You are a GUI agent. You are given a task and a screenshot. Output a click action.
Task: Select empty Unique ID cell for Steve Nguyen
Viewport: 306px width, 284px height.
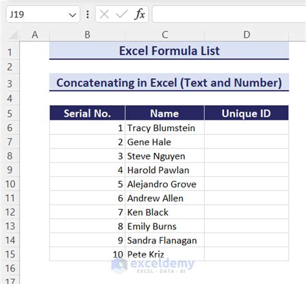coord(247,156)
